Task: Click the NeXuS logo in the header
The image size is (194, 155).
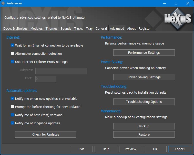Action: [178, 18]
